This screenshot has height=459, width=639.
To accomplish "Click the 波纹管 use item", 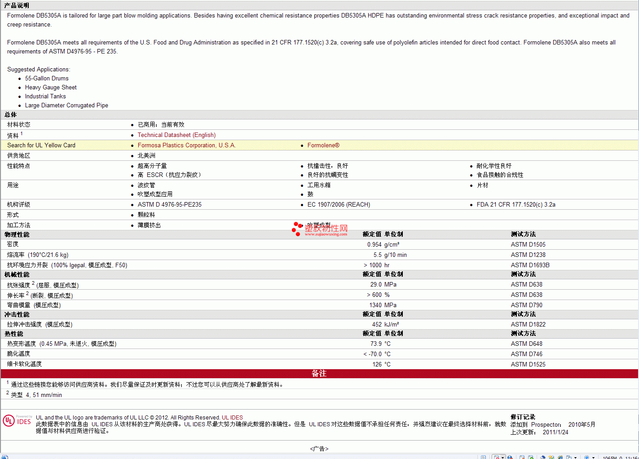I will 146,185.
